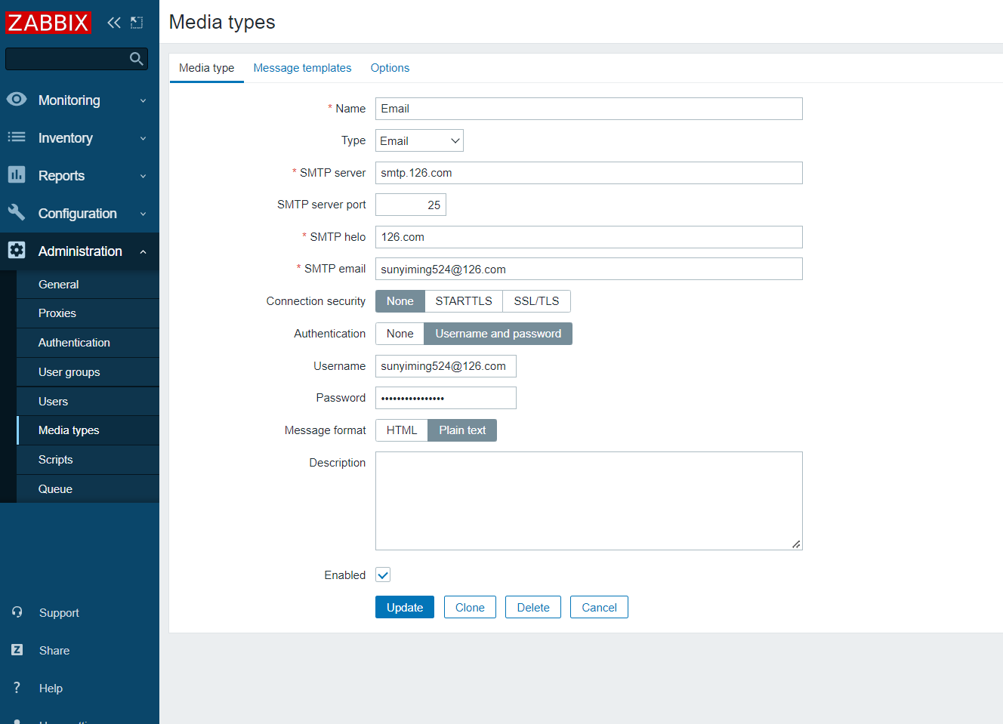Click the Zabbix logo
Viewport: 1003px width, 724px height.
coord(48,23)
